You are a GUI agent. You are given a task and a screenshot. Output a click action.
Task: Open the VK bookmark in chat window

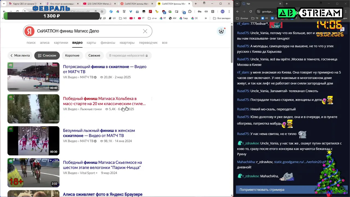[x=265, y=18]
